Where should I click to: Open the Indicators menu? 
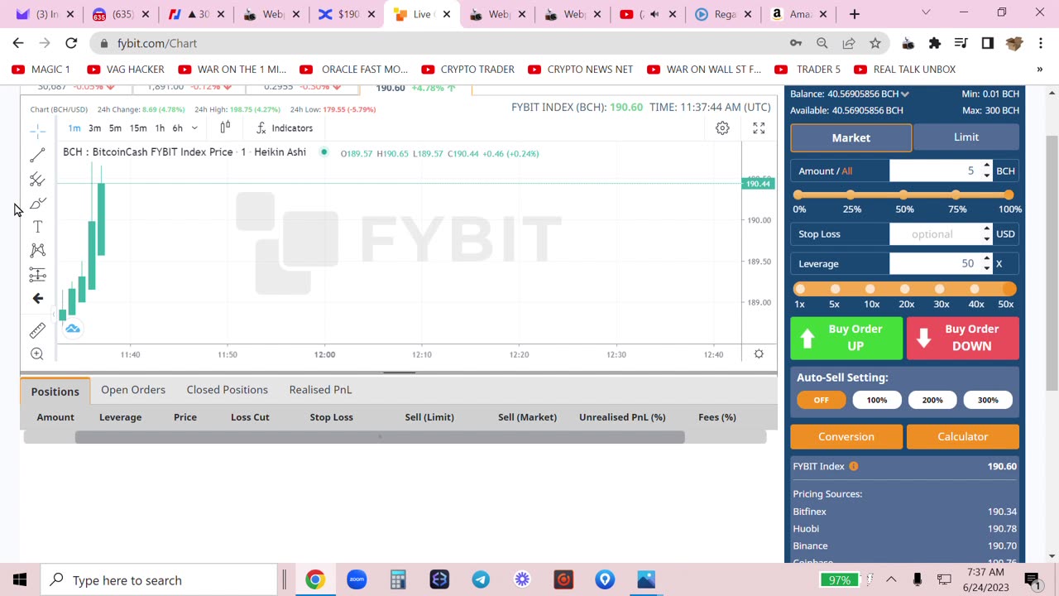285,127
